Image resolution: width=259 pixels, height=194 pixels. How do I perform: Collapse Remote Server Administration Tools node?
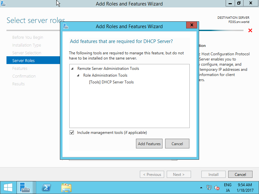pyautogui.click(x=72, y=69)
